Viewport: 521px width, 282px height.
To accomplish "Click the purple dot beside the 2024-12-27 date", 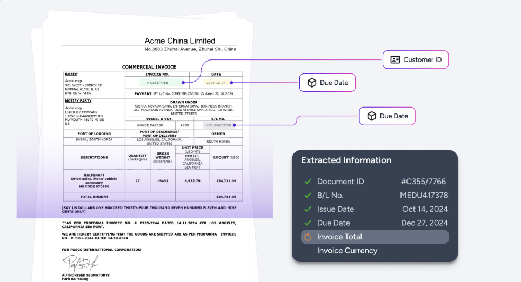I will (232, 82).
